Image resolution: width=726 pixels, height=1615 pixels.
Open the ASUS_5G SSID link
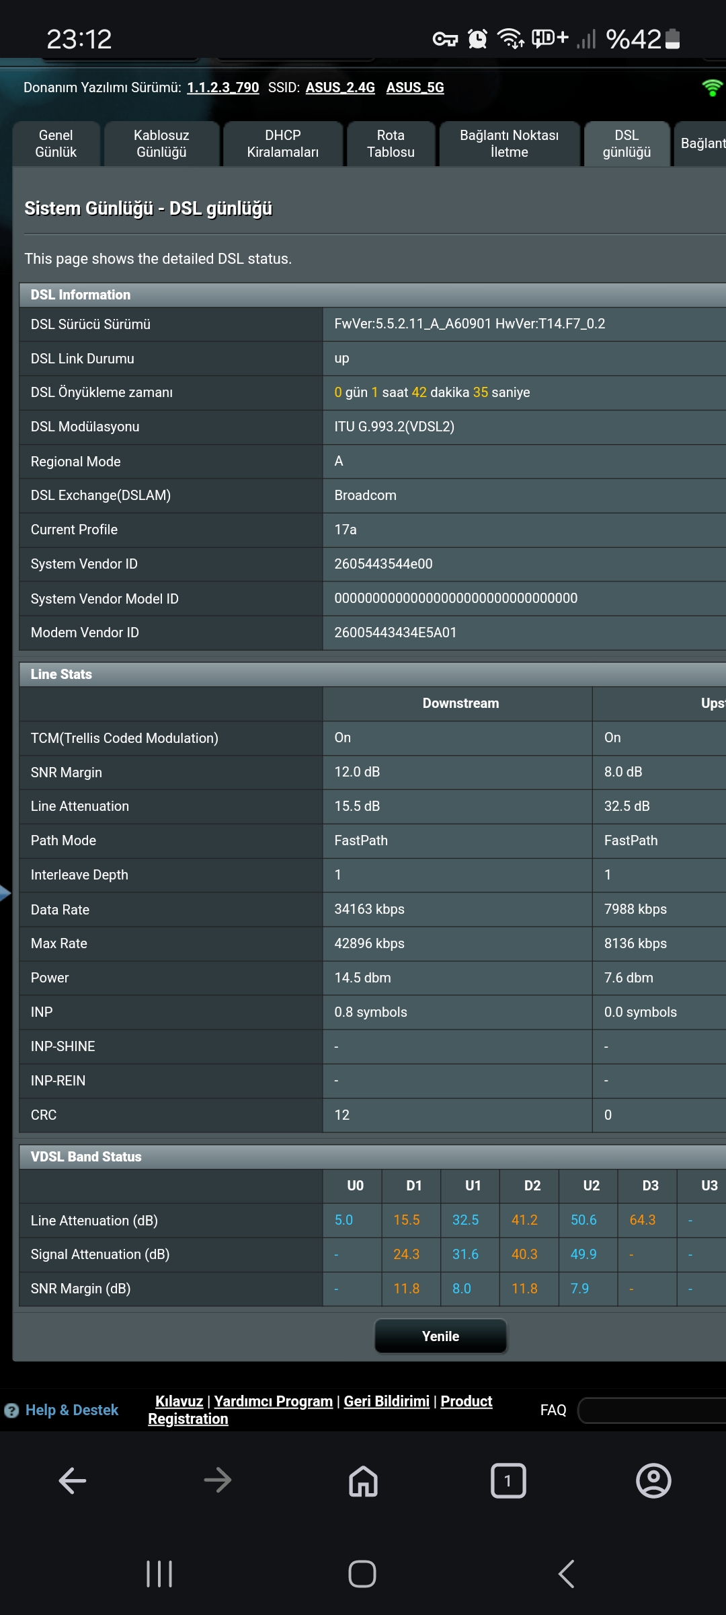[x=415, y=87]
